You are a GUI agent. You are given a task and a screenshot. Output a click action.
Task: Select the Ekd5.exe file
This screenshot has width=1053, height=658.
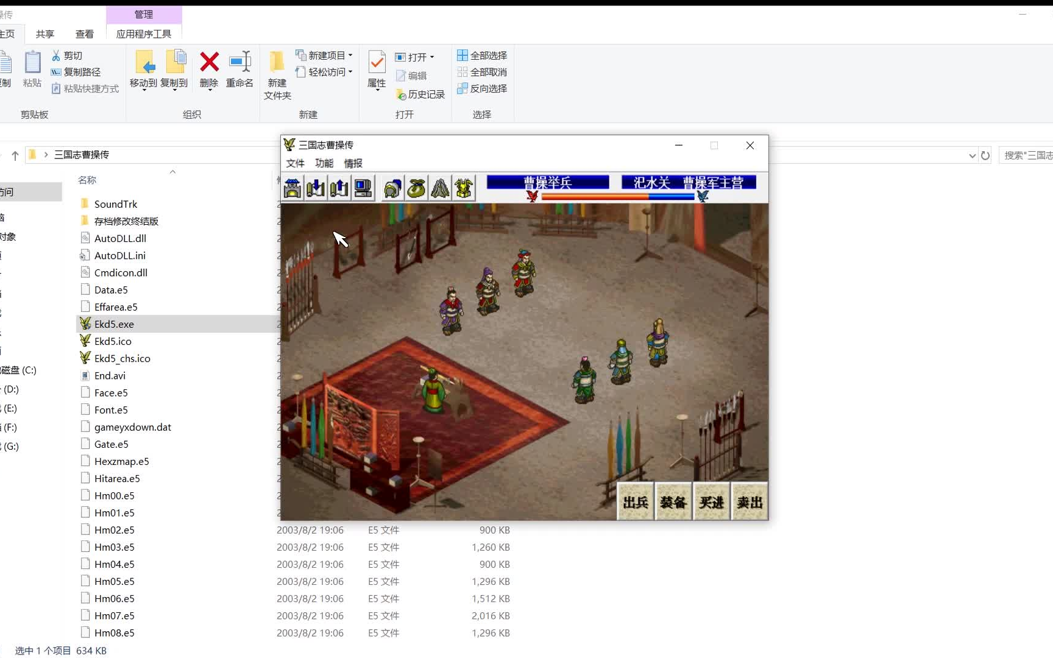(114, 324)
